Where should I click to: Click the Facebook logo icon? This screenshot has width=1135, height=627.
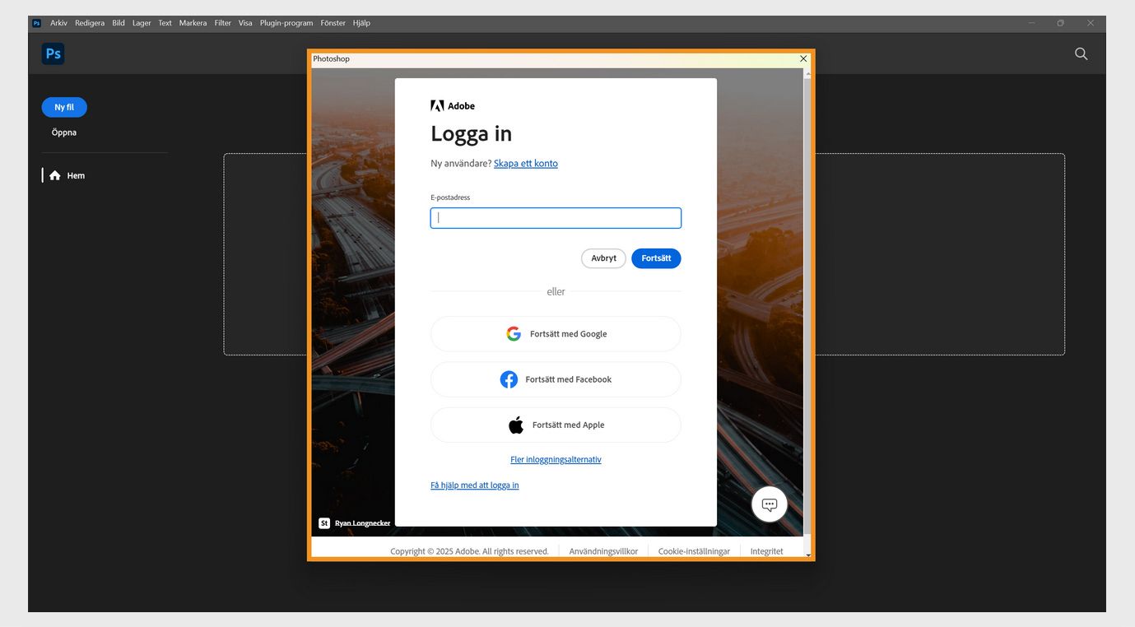[x=509, y=379]
